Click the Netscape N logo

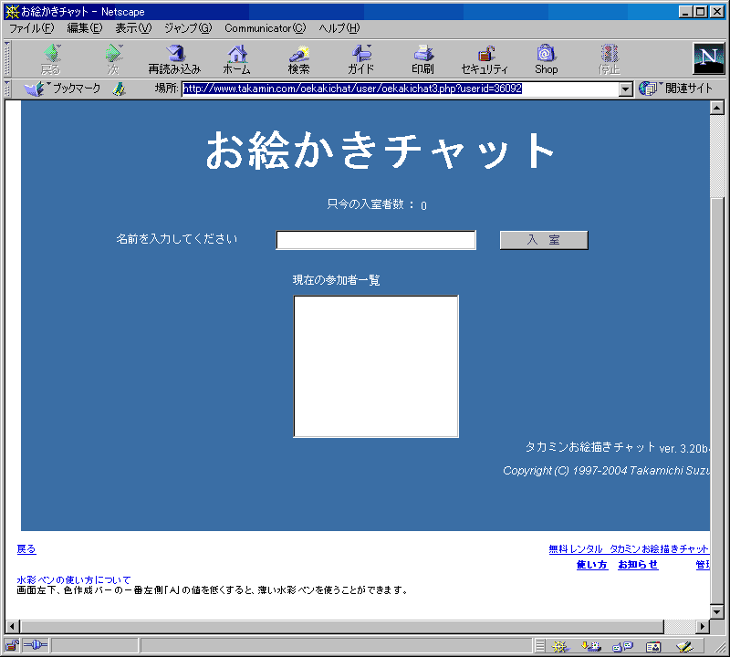[x=709, y=58]
